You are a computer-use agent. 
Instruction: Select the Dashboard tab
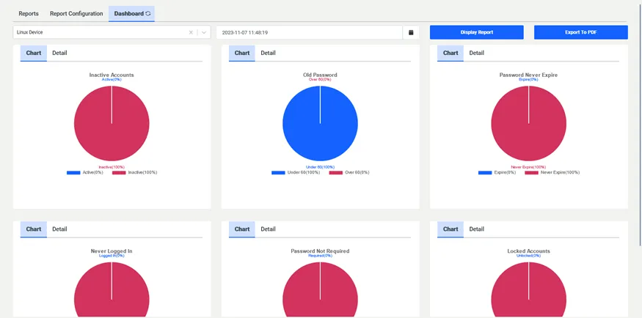pyautogui.click(x=131, y=13)
